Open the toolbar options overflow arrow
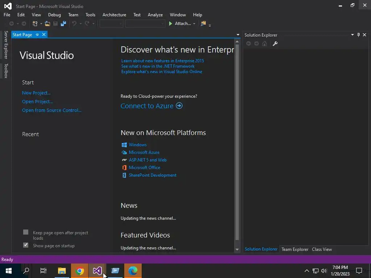This screenshot has height=278, width=371. 210,25
